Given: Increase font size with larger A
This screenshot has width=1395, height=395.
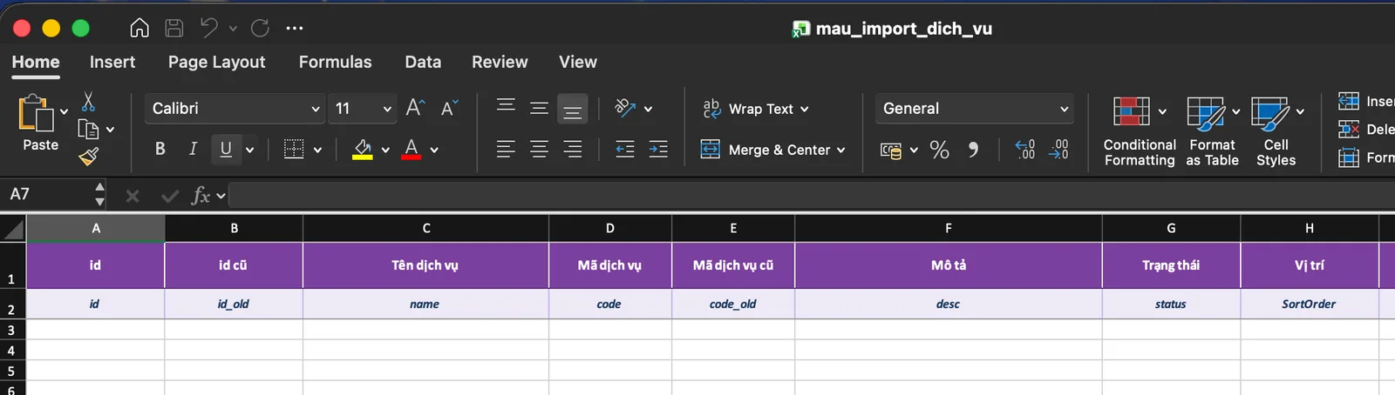Looking at the screenshot, I should click(415, 108).
